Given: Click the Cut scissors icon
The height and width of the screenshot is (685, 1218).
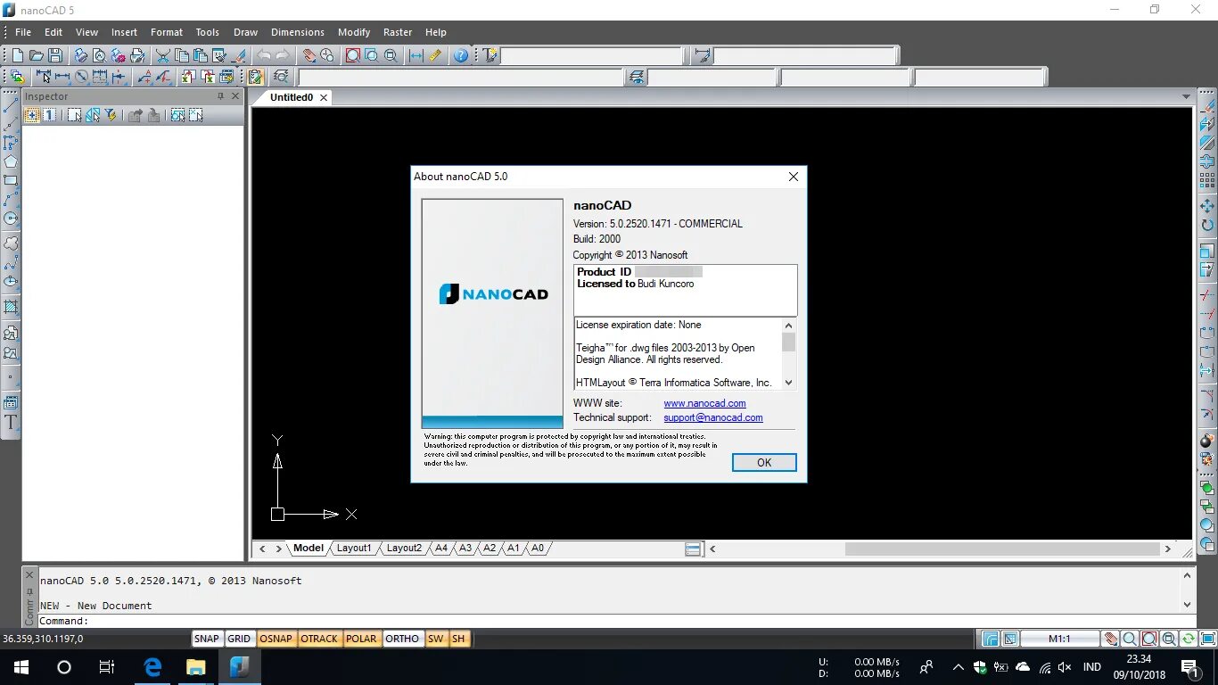Looking at the screenshot, I should [163, 55].
